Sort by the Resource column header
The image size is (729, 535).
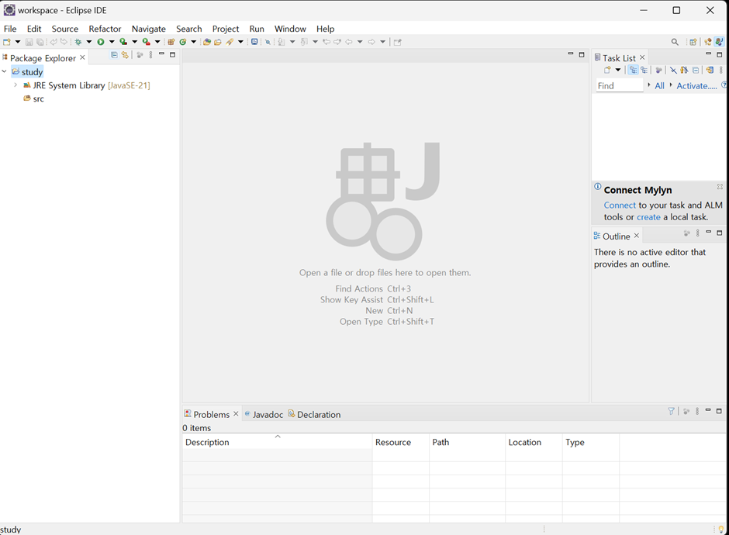400,442
